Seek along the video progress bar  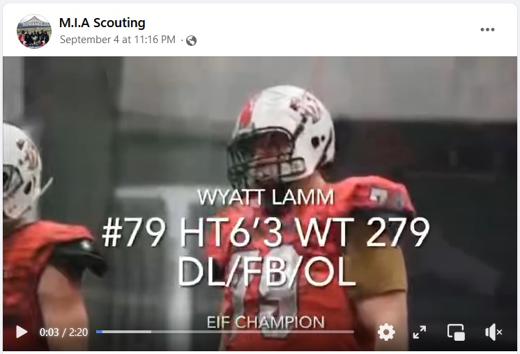coord(225,332)
